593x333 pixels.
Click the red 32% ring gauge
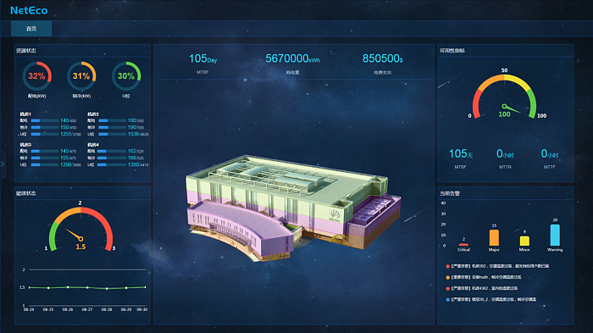pos(36,76)
